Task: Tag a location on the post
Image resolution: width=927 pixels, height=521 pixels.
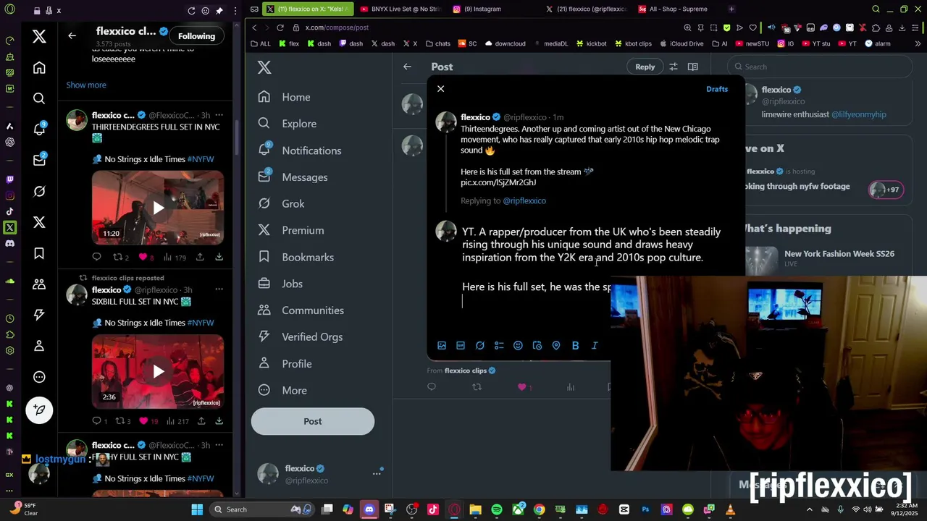Action: click(556, 346)
